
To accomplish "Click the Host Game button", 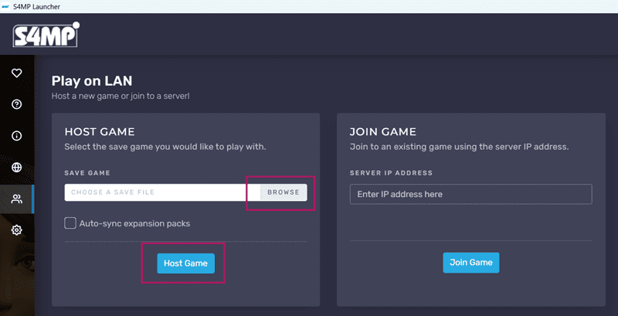I will point(185,263).
